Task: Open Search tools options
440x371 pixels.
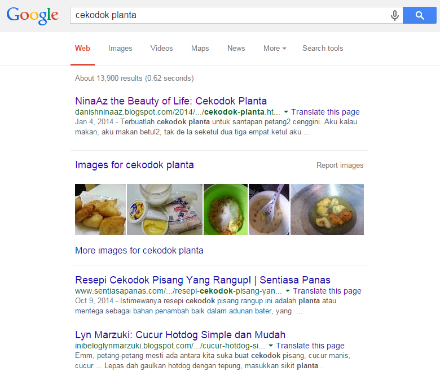Action: pyautogui.click(x=323, y=49)
